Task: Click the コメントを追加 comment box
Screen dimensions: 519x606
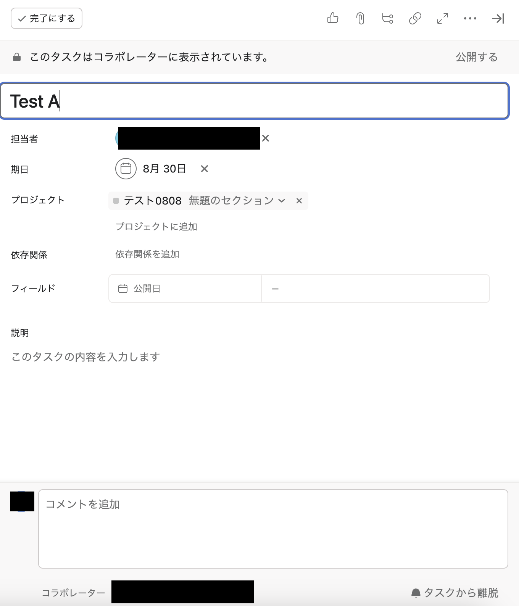Action: pos(273,529)
